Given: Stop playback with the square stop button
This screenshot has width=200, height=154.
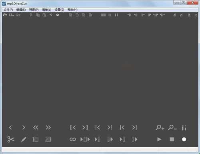Looking at the screenshot, I should click(x=172, y=140).
